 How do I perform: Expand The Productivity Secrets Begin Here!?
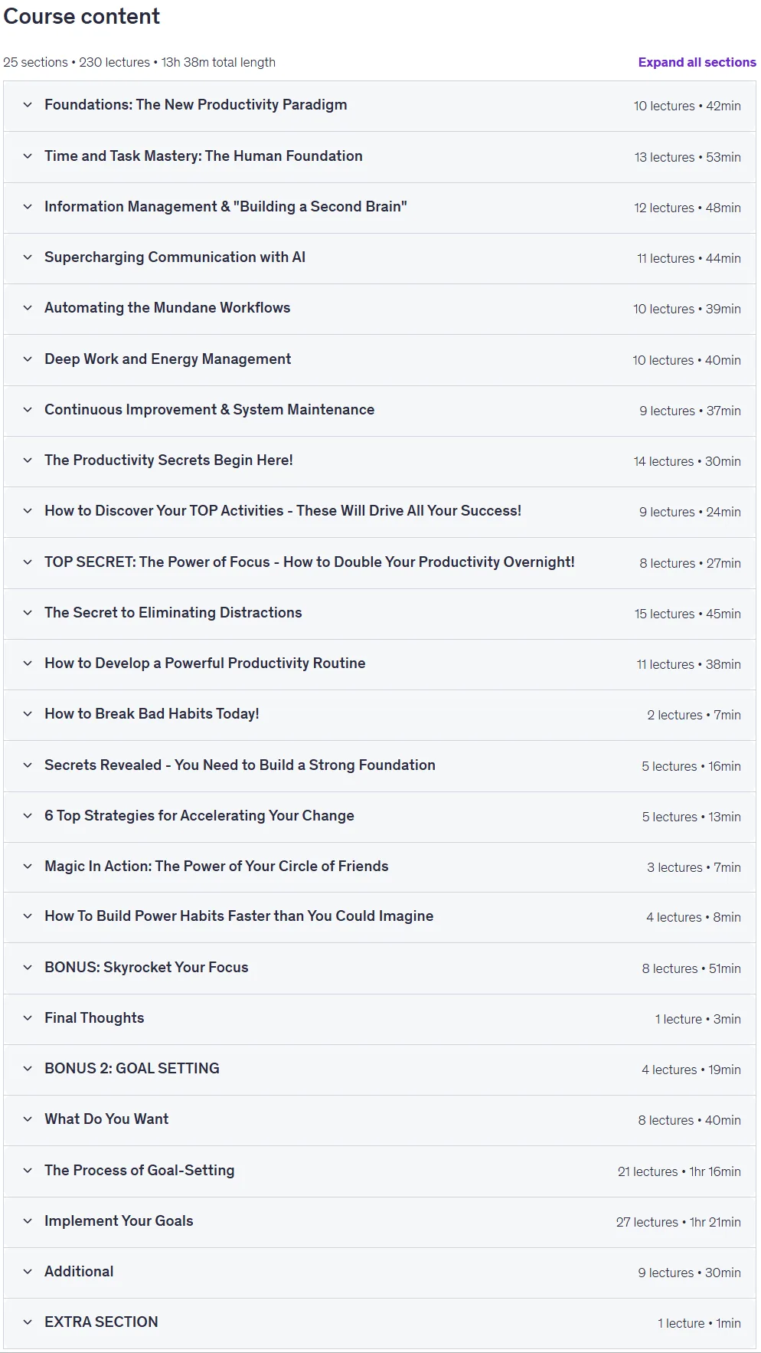pos(380,461)
